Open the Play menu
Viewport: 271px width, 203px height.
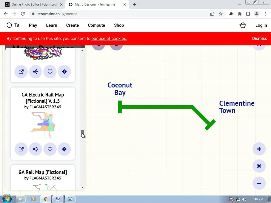[x=33, y=25]
